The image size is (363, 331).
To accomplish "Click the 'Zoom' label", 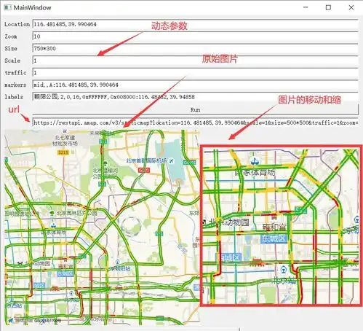I will point(11,36).
